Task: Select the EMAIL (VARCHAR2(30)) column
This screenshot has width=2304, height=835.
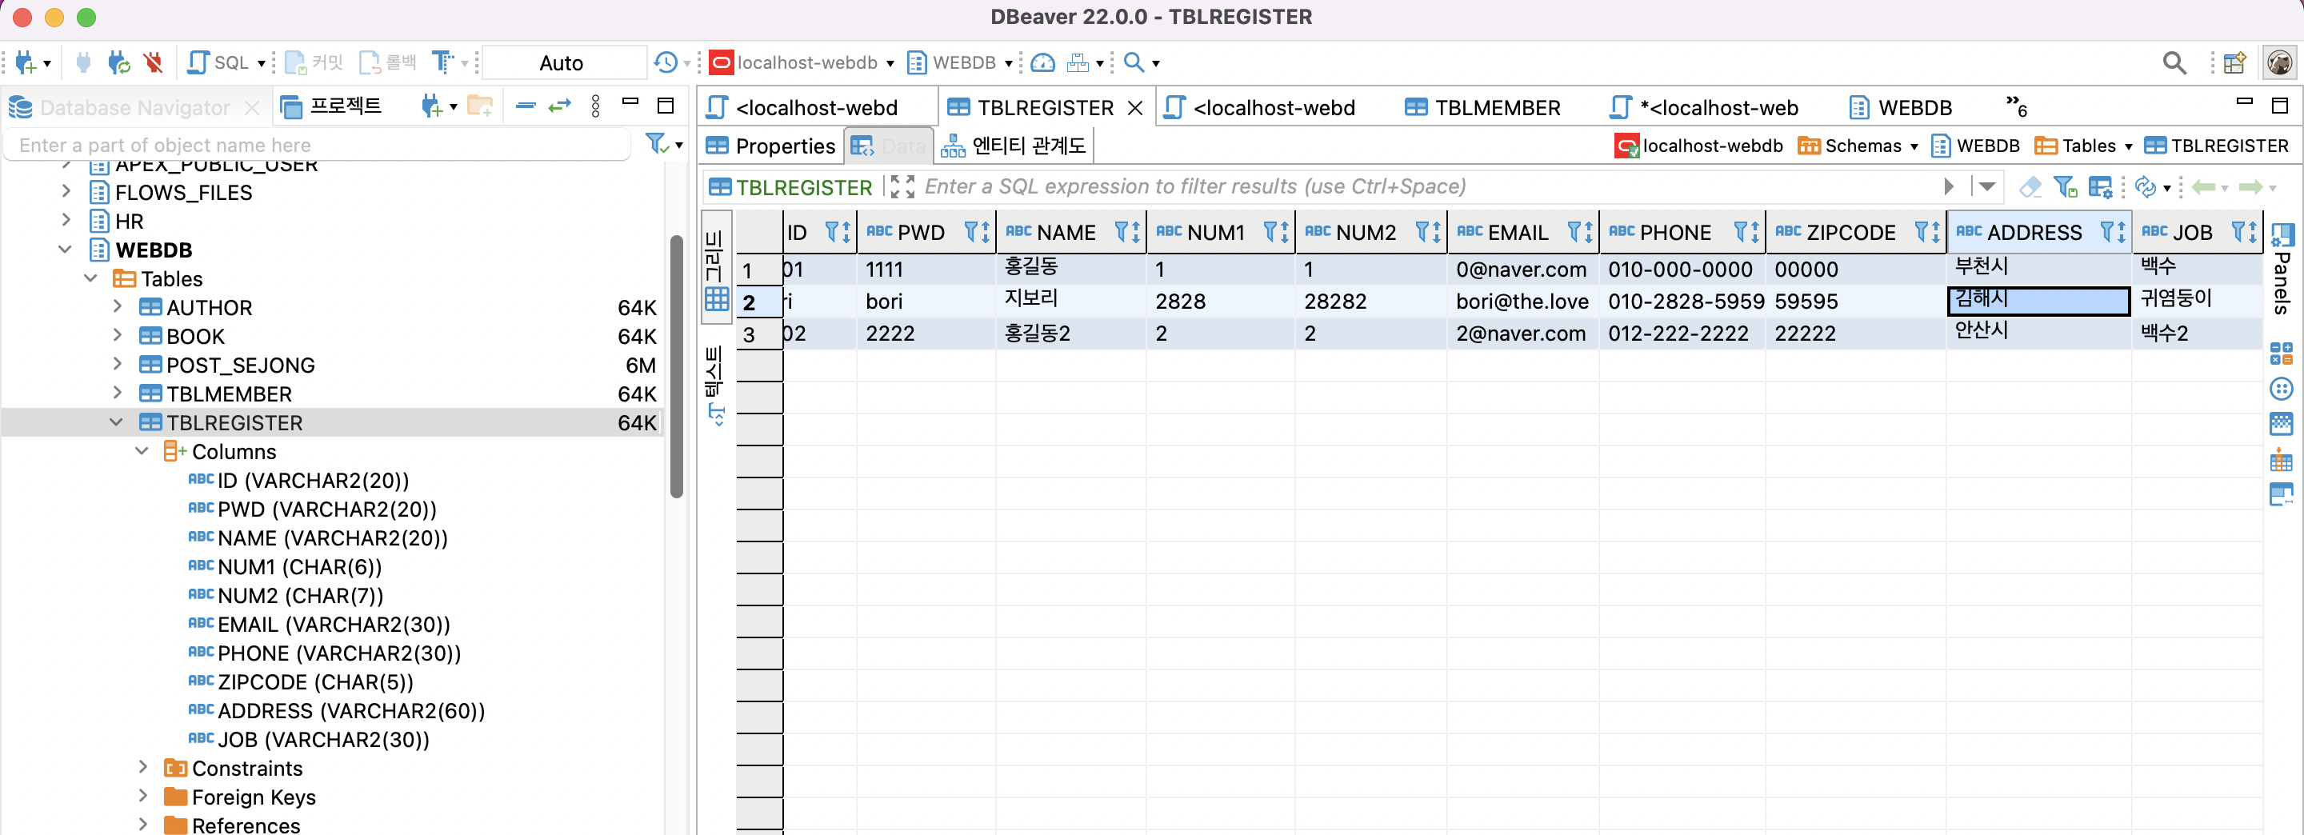Action: pyautogui.click(x=334, y=624)
